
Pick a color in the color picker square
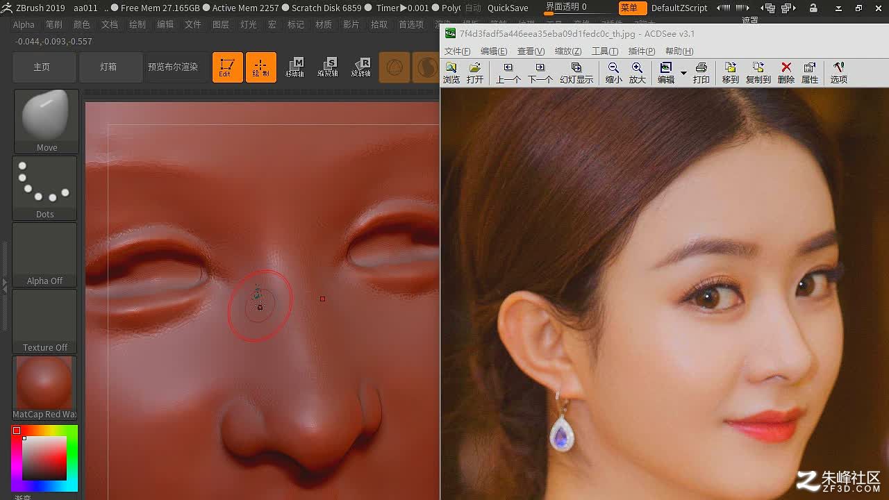click(44, 458)
